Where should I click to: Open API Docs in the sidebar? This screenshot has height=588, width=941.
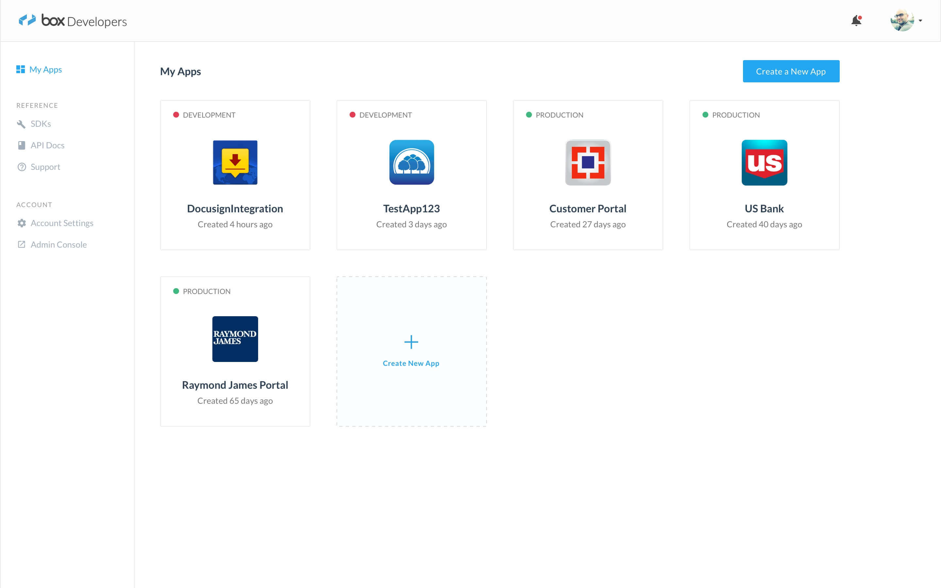47,145
